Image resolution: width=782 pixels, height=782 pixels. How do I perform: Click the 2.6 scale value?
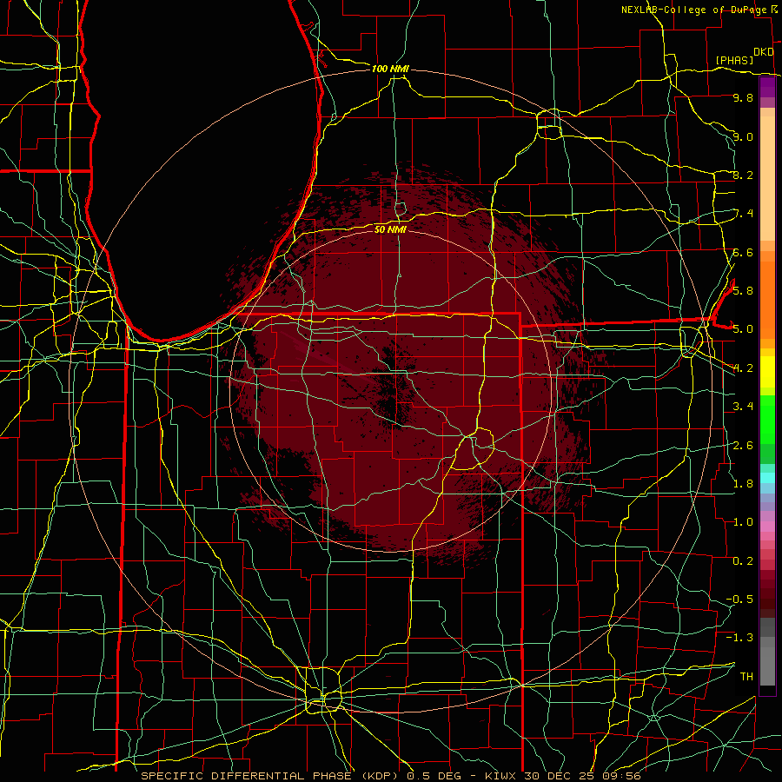(743, 446)
